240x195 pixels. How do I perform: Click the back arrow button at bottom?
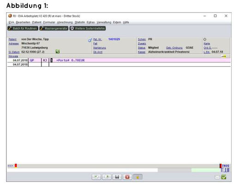[x=96, y=177]
